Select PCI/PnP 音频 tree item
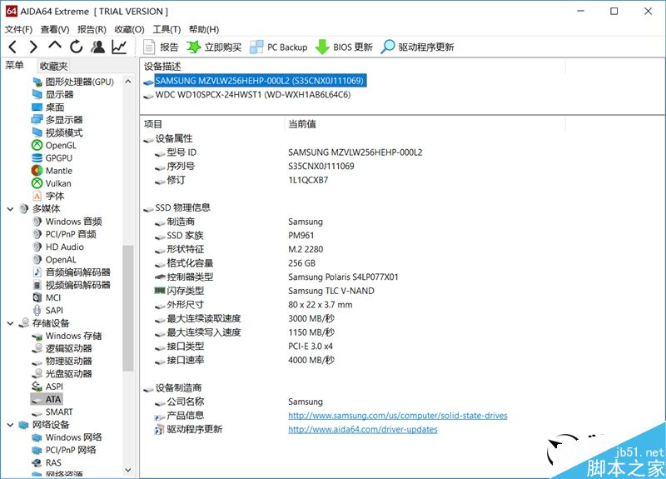This screenshot has width=666, height=479. (x=65, y=234)
